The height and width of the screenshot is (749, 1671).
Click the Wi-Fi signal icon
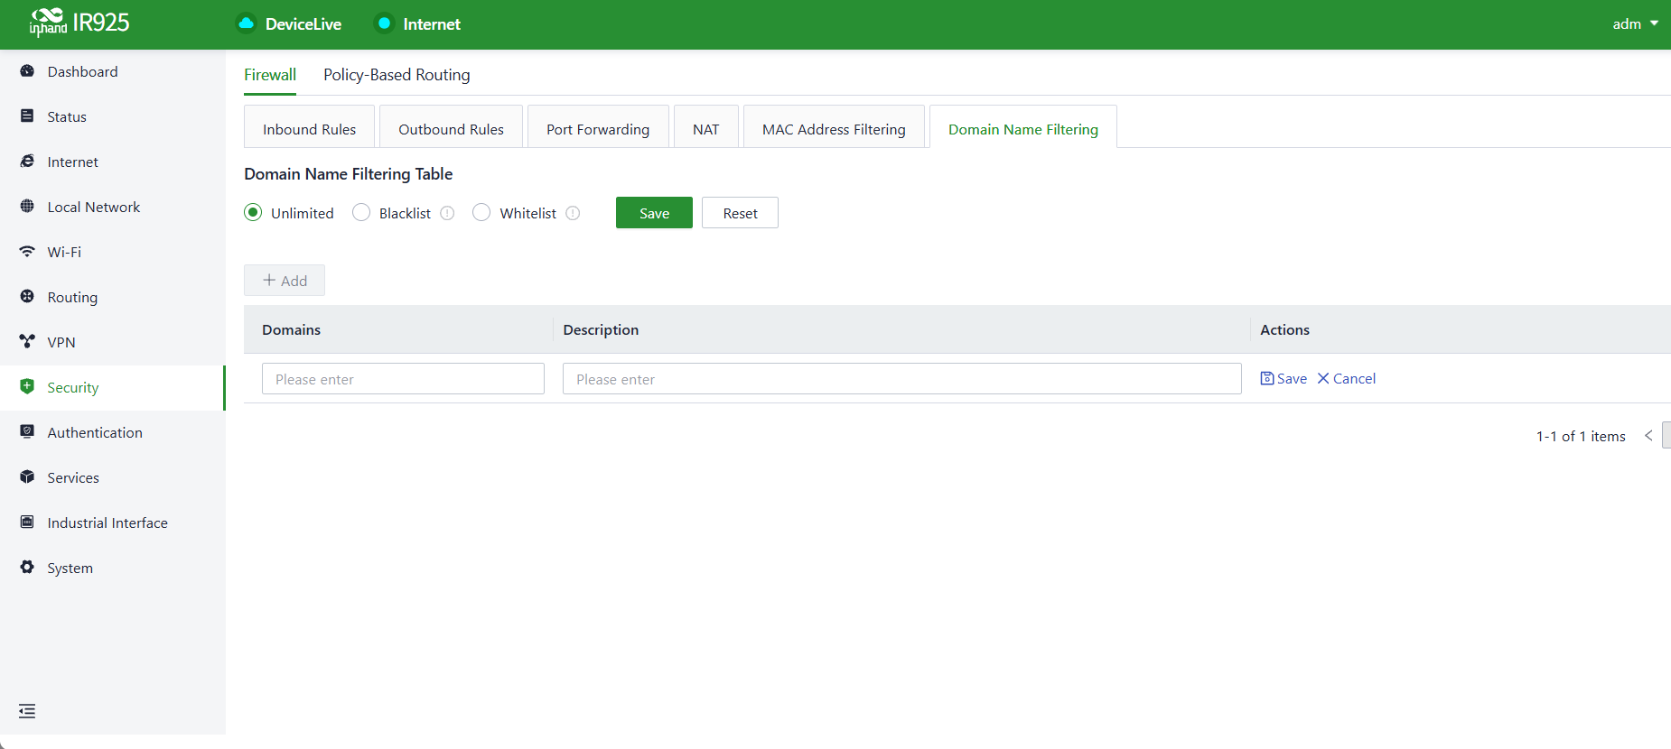coord(27,252)
